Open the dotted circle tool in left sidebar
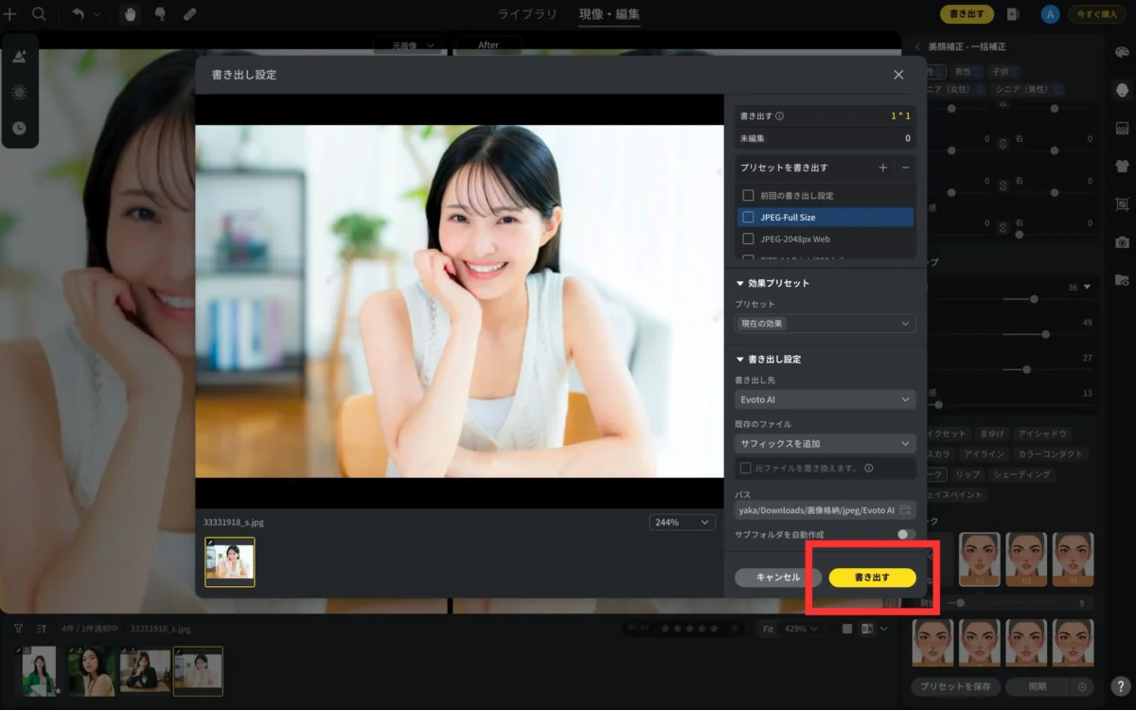The width and height of the screenshot is (1136, 710). point(20,92)
